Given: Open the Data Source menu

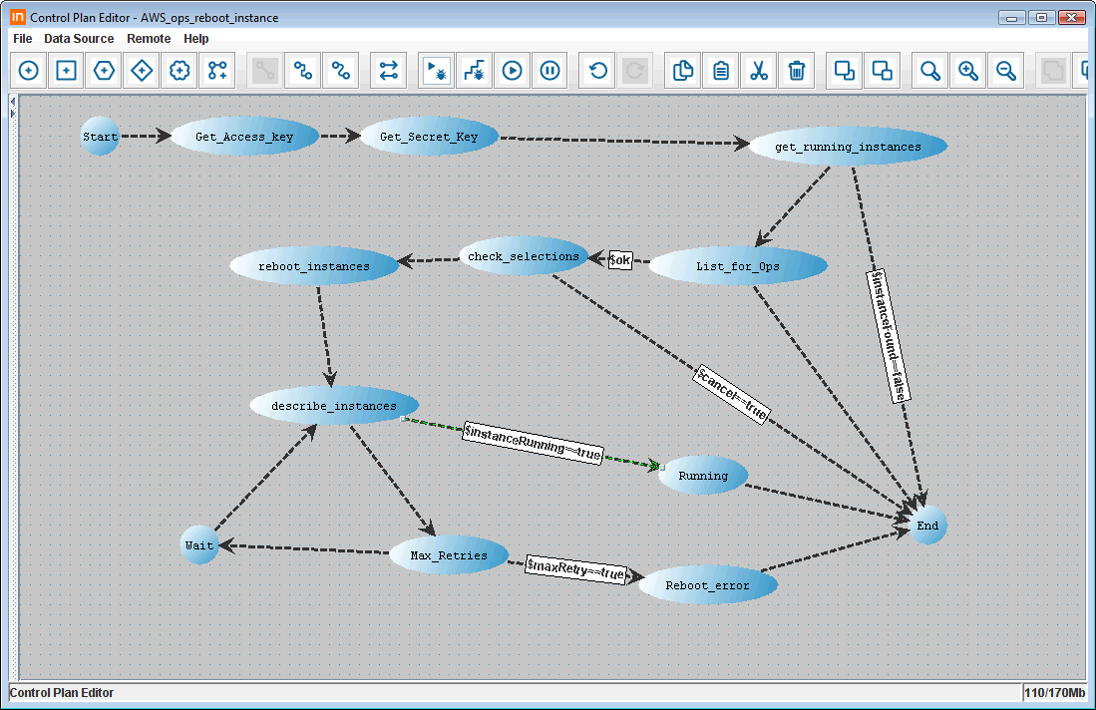Looking at the screenshot, I should click(x=79, y=39).
